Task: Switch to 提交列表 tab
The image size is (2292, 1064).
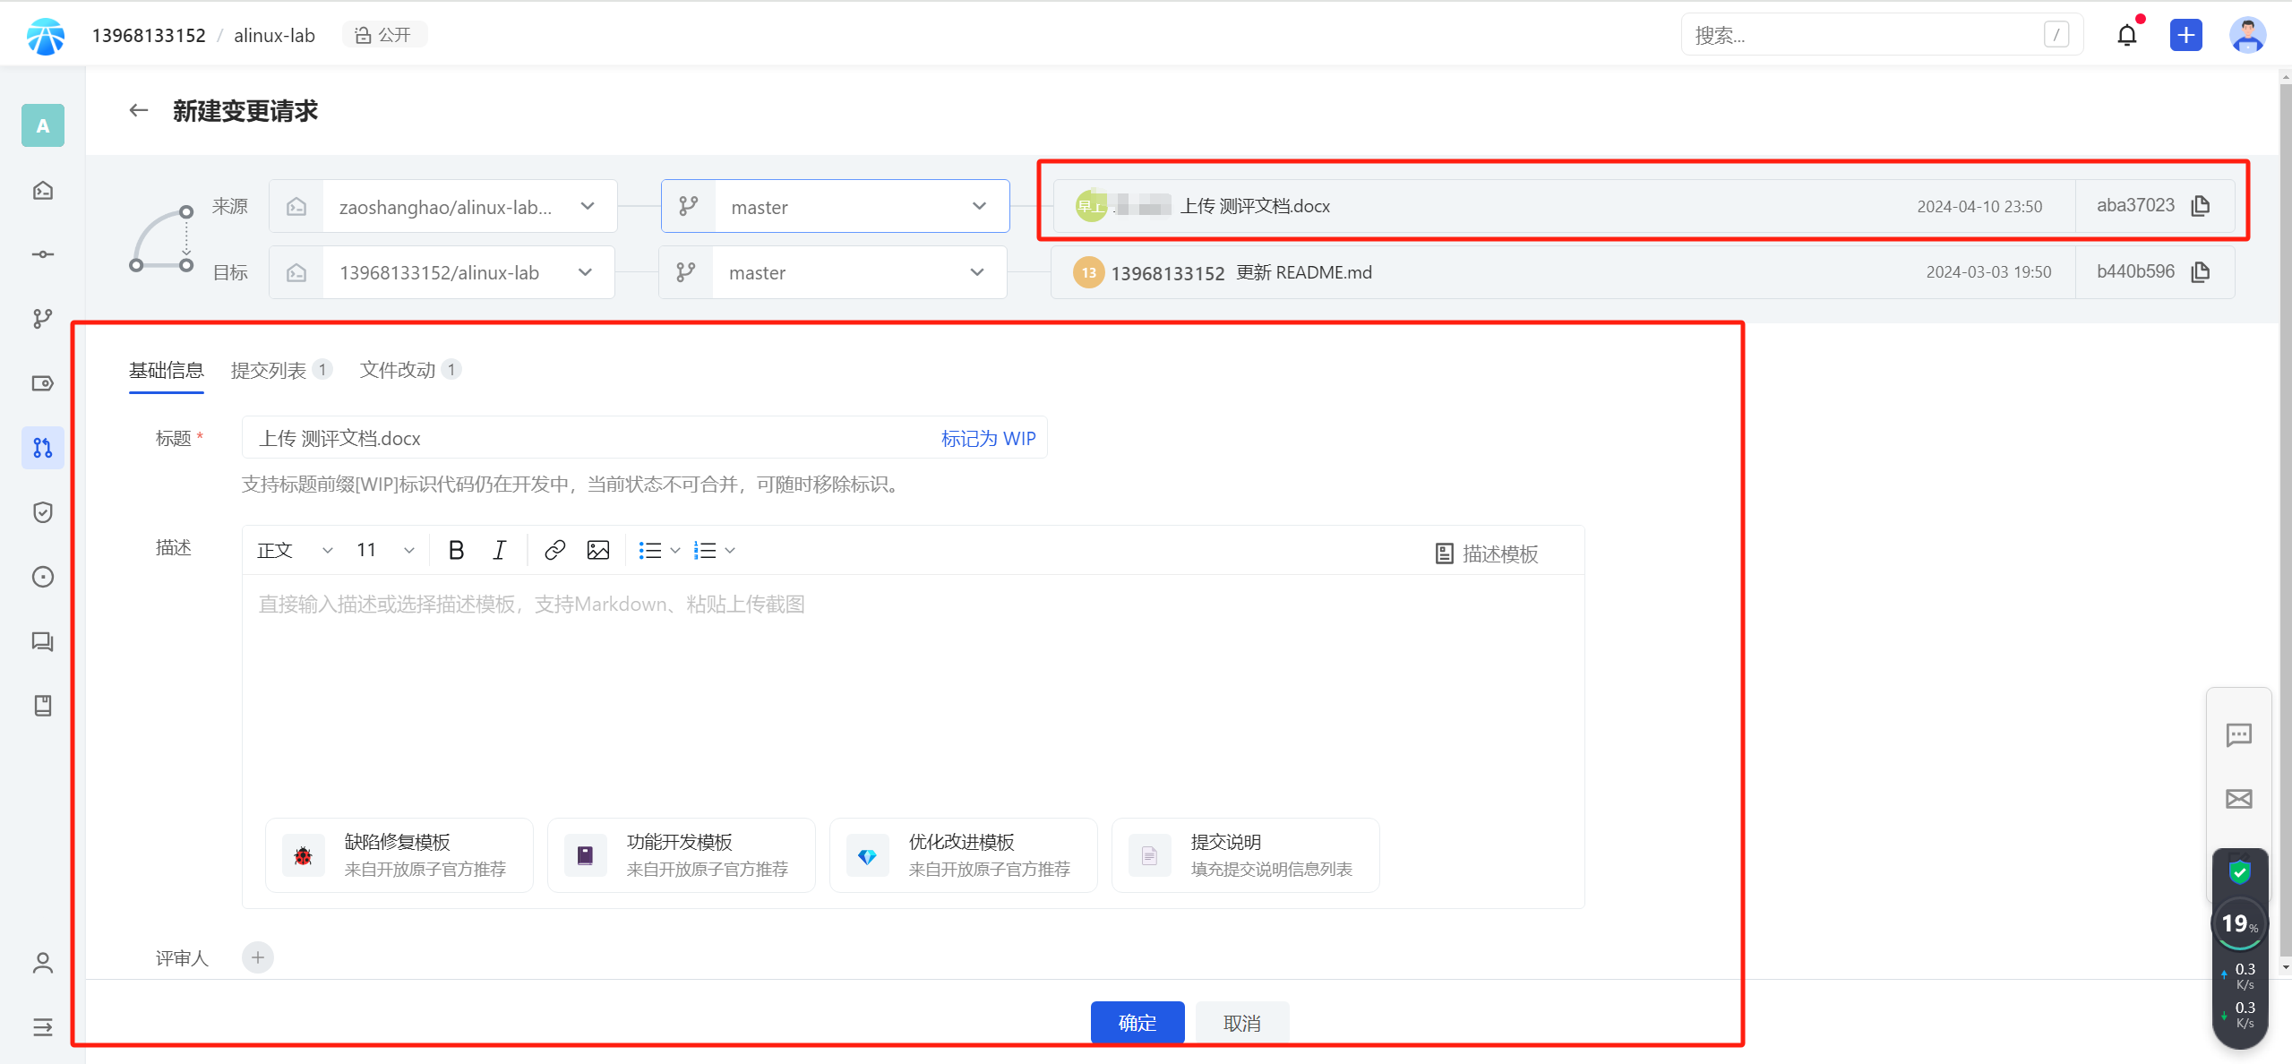Action: (269, 370)
